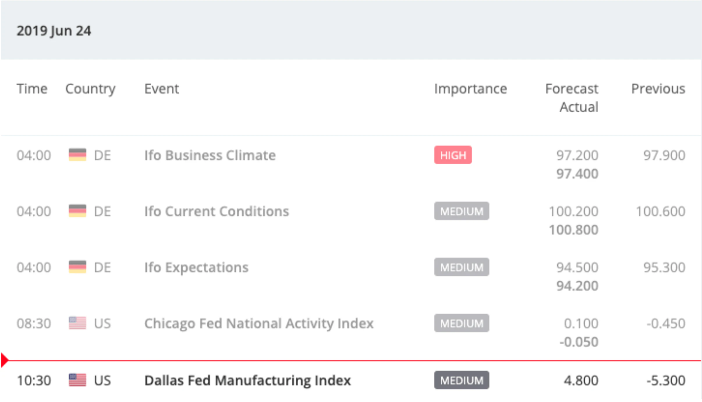
Task: Click the German flag beside Ifo Business Climate
Action: click(x=77, y=155)
